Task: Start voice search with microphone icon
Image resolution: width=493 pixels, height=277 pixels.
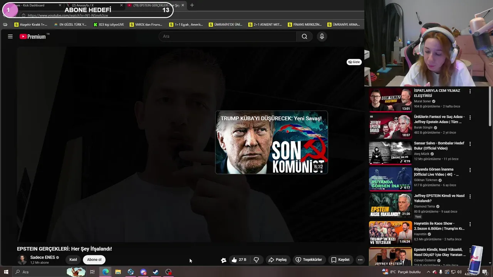Action: [322, 37]
